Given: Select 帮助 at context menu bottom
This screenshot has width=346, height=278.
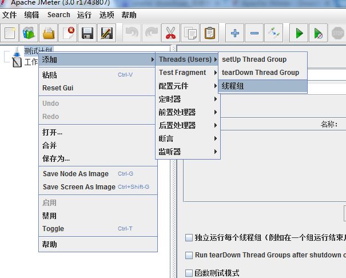Looking at the screenshot, I should [98, 244].
